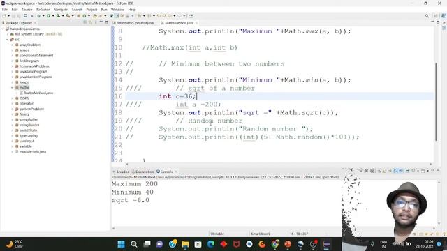
Task: Open Google Chrome from taskbar
Action: pyautogui.click(x=274, y=244)
